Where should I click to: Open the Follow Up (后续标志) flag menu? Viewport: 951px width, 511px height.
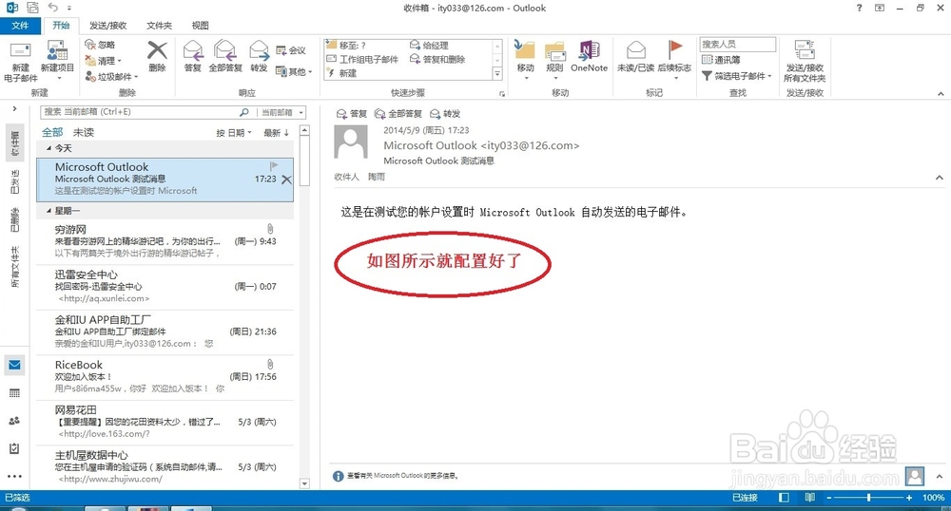pos(674,60)
